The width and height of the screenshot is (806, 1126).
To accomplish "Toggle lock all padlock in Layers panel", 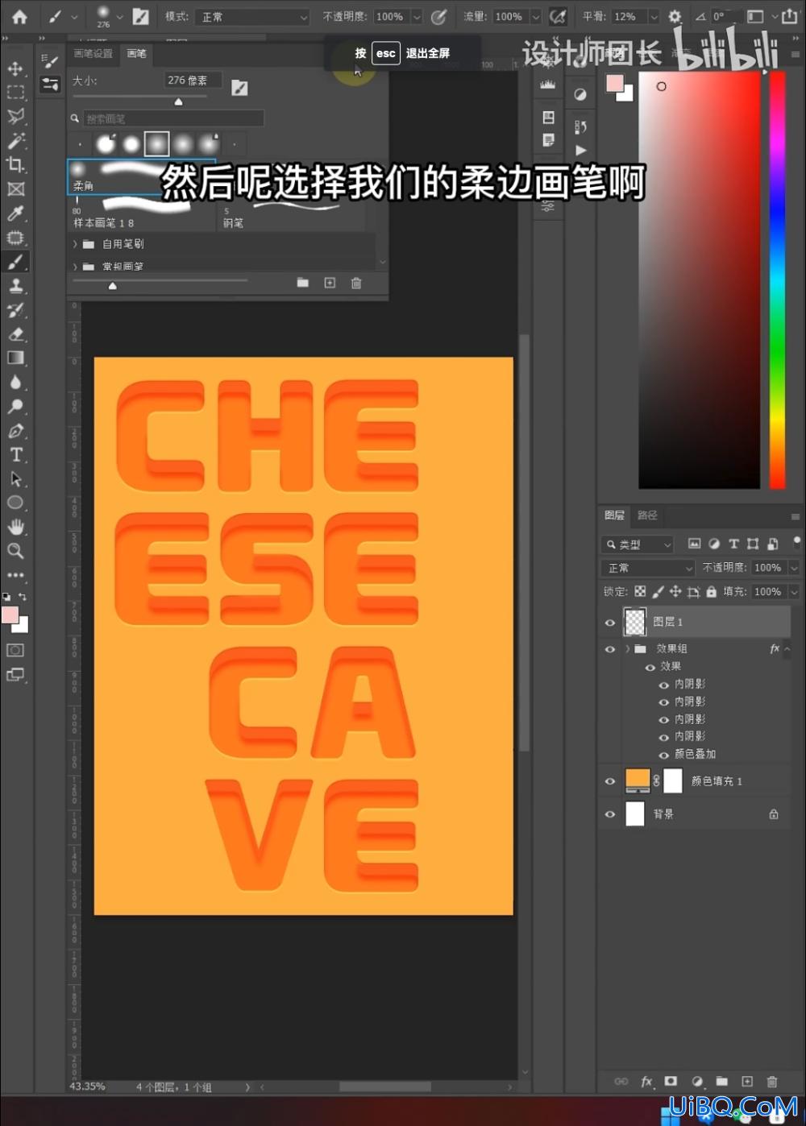I will coord(711,591).
